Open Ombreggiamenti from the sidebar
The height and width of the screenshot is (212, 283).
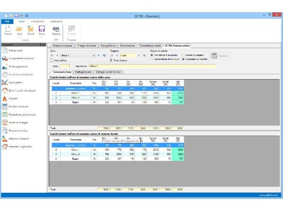pyautogui.click(x=15, y=67)
